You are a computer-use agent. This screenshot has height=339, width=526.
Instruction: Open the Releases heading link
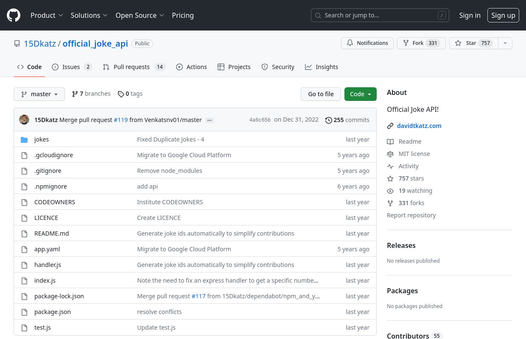[x=401, y=245]
